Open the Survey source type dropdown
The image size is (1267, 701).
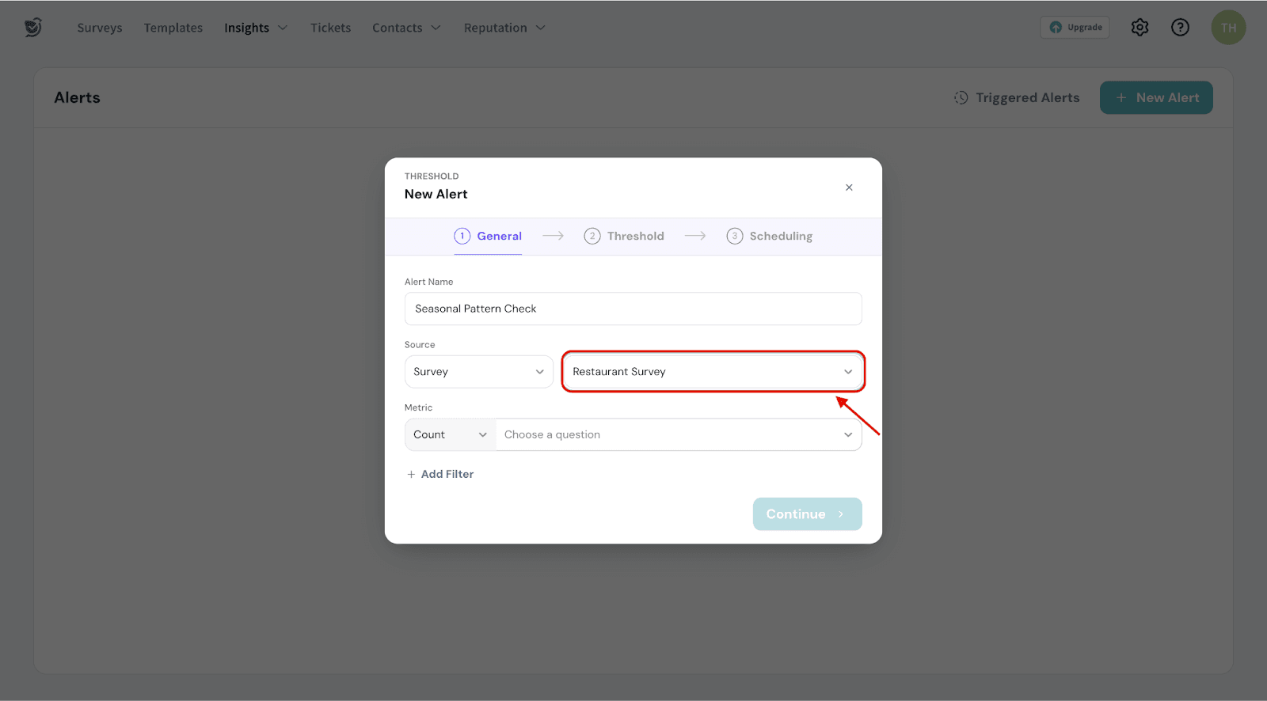(478, 372)
